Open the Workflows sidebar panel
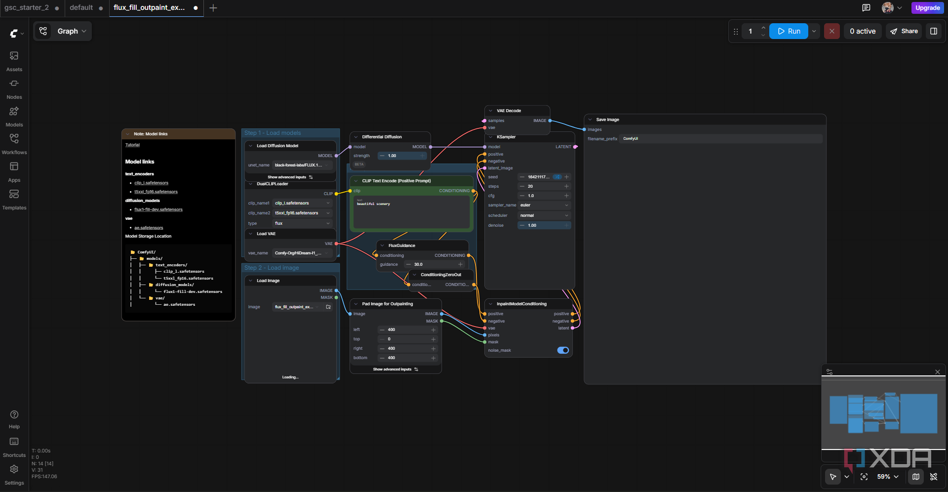This screenshot has height=492, width=948. click(14, 144)
